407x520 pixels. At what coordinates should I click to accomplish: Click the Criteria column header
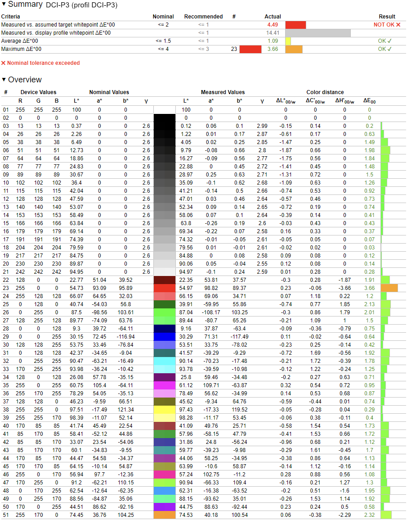pos(11,17)
